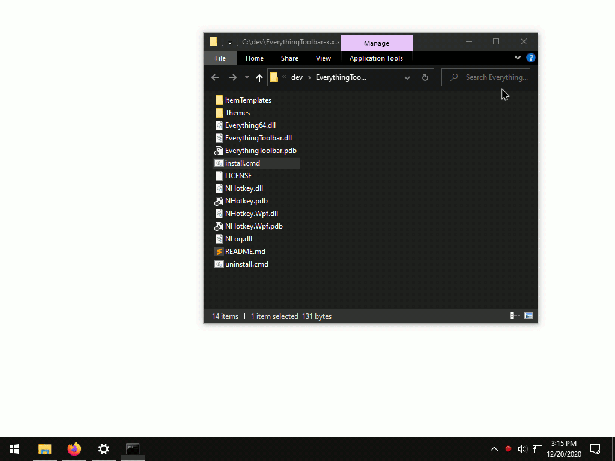Click the LICENSE file icon
This screenshot has height=461, width=615.
tap(219, 176)
